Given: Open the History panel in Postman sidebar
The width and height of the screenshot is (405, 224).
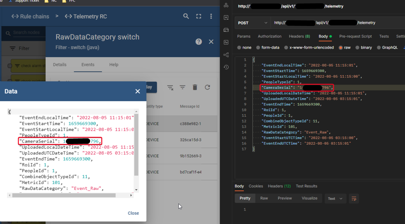Looking at the screenshot, I should click(226, 67).
